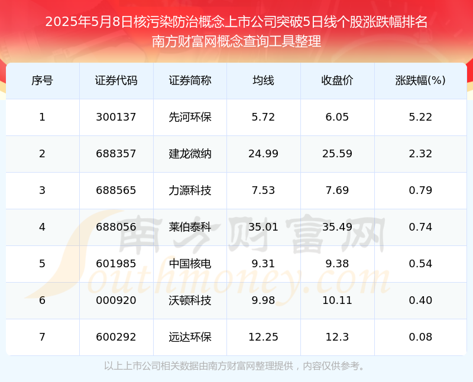Click the footer disclaimer text
473x382 pixels.
pos(235,366)
